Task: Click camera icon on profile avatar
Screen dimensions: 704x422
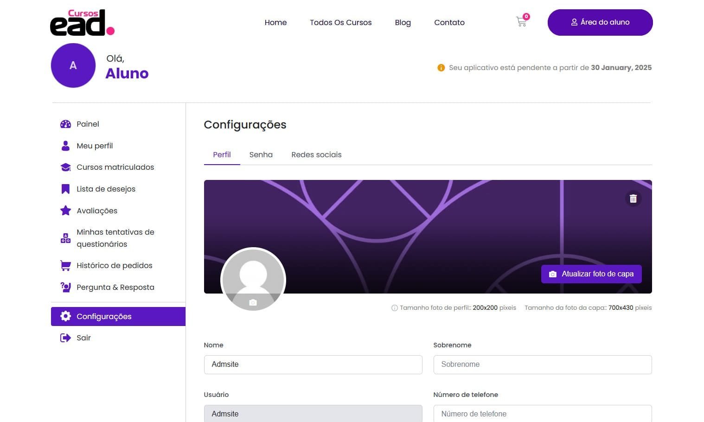Action: [253, 302]
